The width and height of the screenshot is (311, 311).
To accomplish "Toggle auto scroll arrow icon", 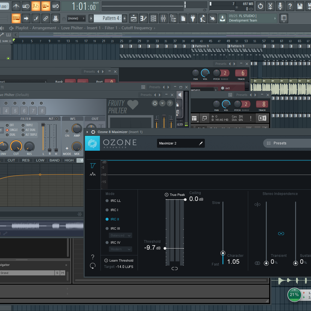I will (x=26, y=19).
